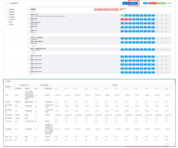Open 9月 button in 柴油（道路运输）row
178x148 pixels.
point(153,42)
